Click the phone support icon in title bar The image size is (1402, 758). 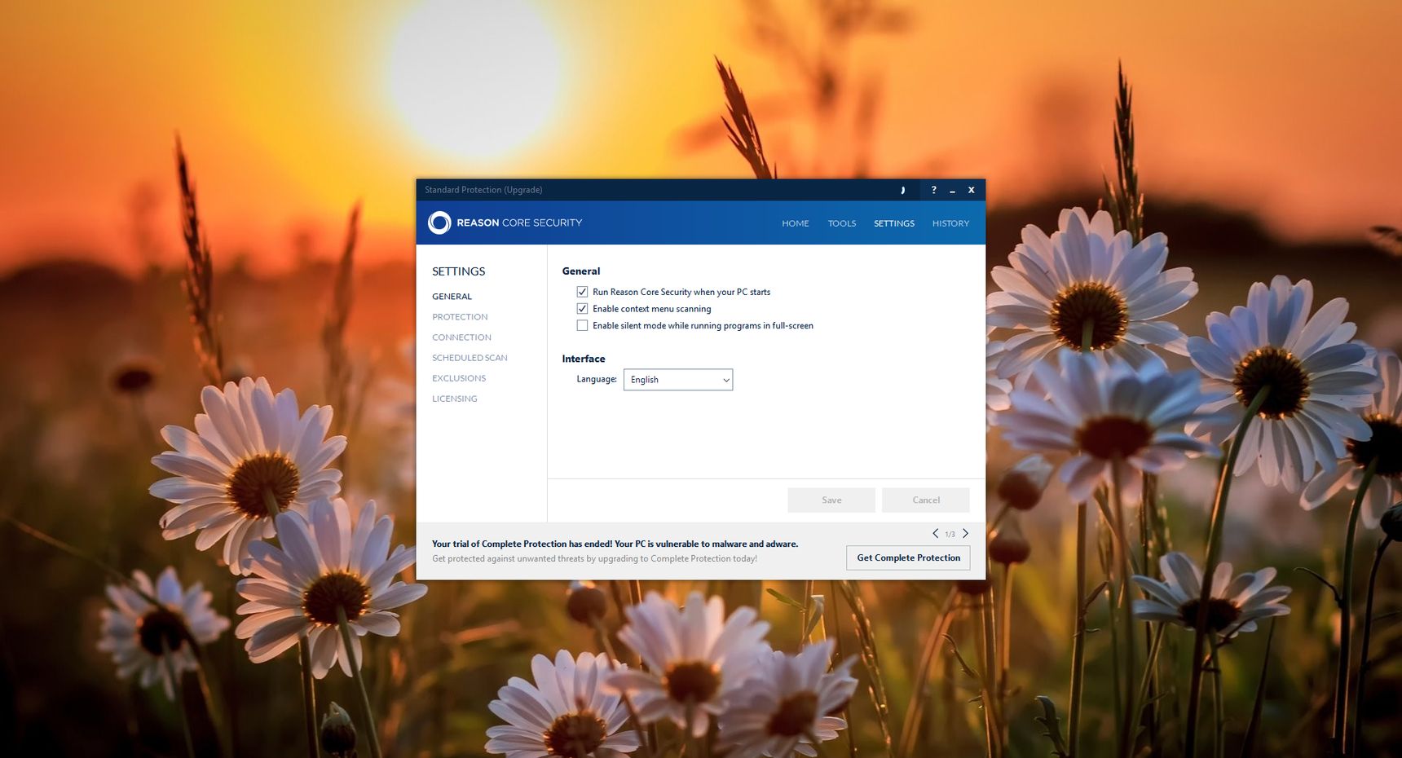(902, 190)
